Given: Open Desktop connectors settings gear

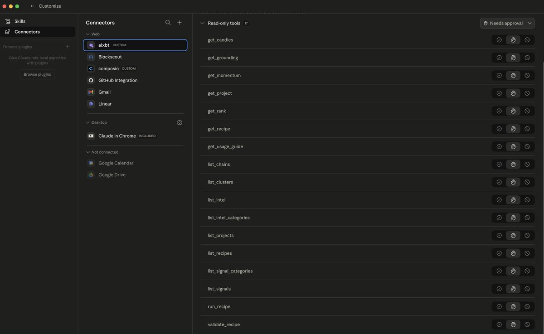Looking at the screenshot, I should tap(180, 122).
